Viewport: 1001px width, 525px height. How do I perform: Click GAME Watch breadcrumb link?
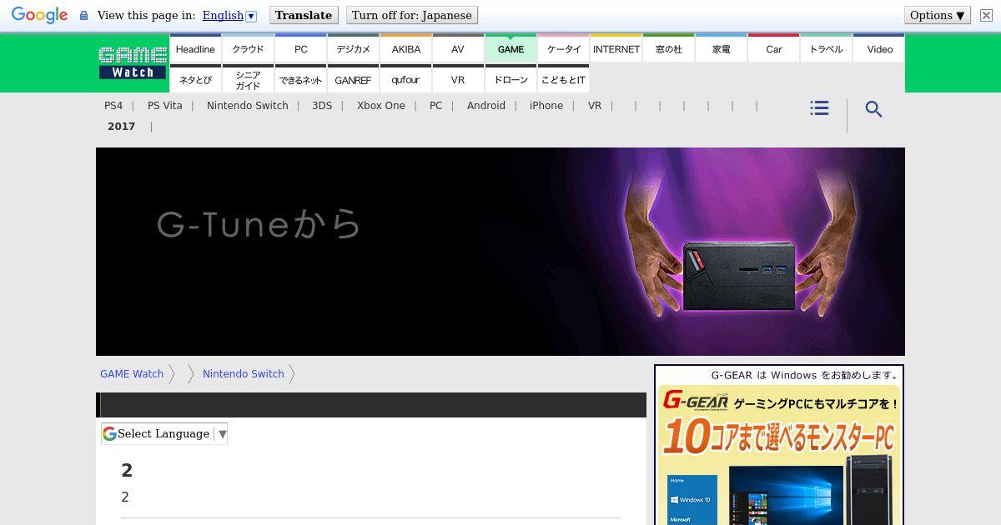132,374
